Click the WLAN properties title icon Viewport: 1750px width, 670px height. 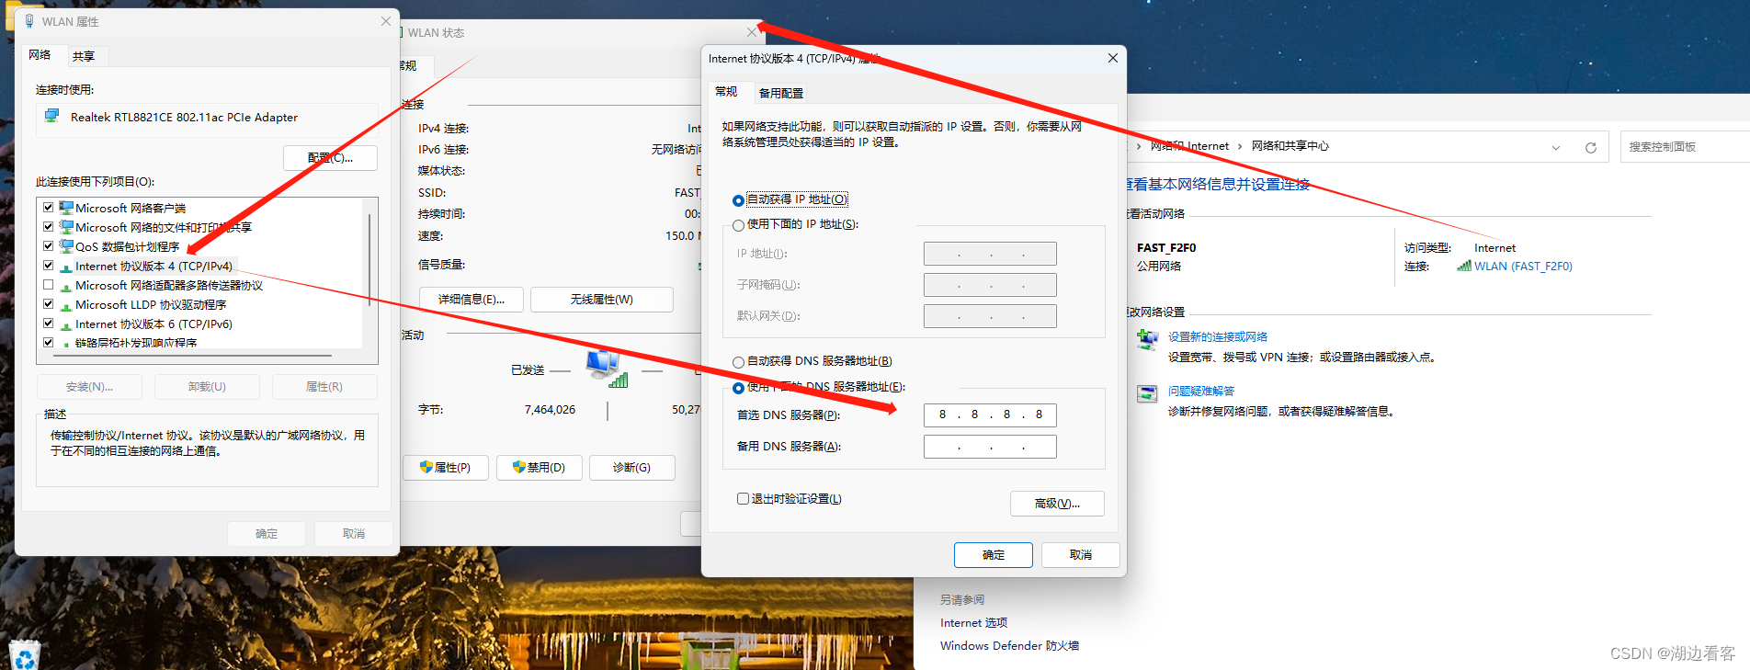tap(29, 21)
